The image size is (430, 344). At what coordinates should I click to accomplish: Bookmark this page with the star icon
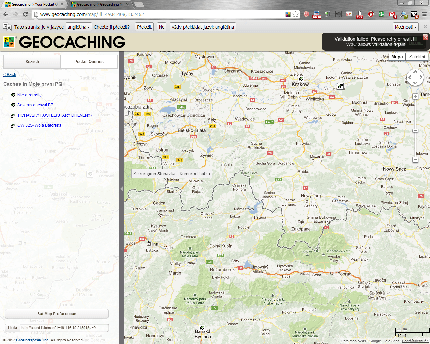[295, 14]
